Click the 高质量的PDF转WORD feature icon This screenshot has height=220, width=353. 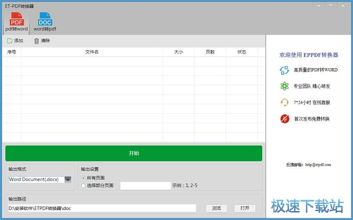point(284,70)
